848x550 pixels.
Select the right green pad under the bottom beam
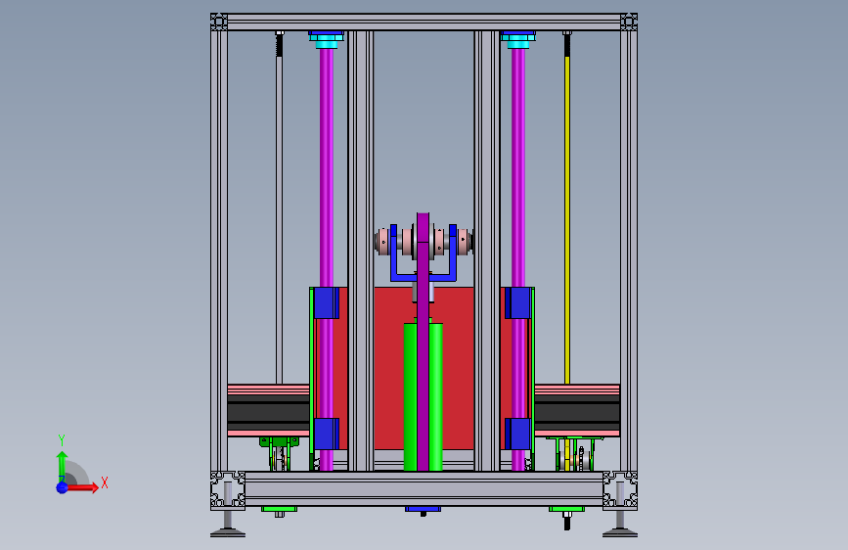pyautogui.click(x=566, y=509)
